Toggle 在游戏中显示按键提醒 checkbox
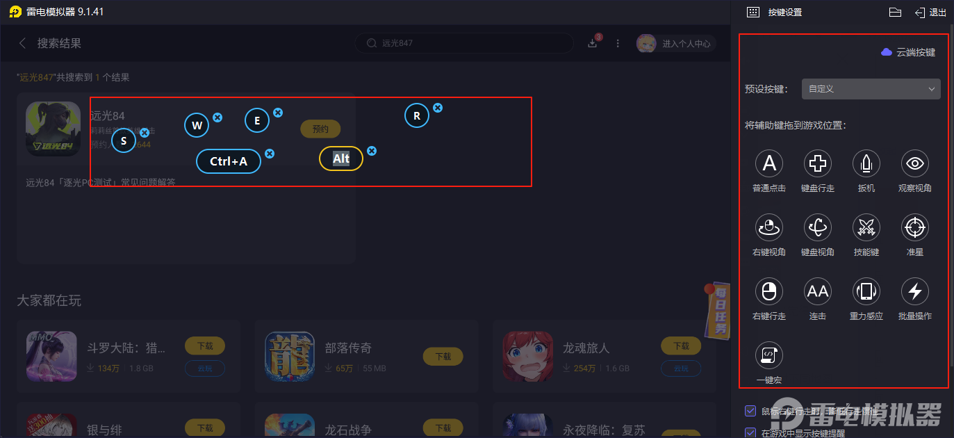Image resolution: width=954 pixels, height=438 pixels. click(750, 432)
